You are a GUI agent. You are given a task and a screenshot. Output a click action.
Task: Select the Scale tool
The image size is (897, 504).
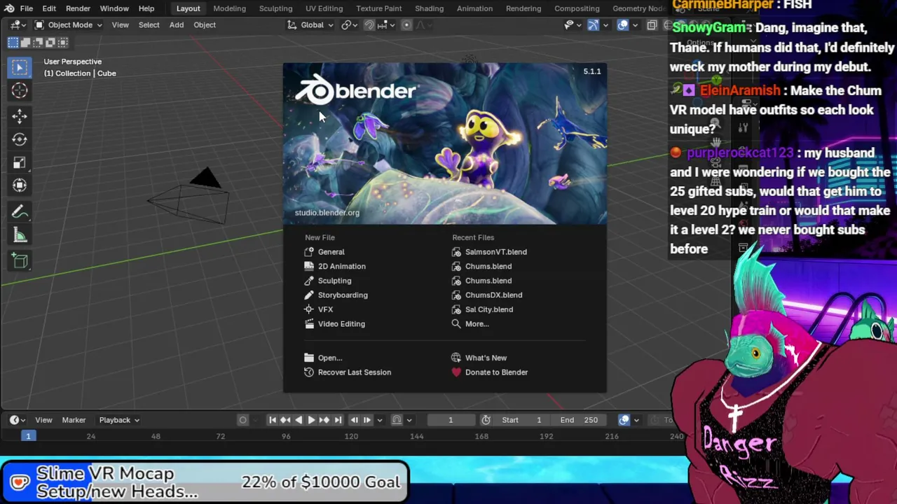(x=20, y=162)
